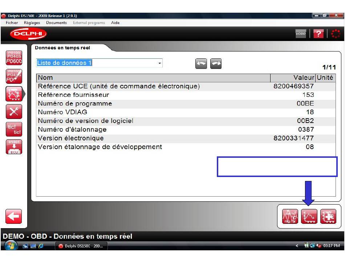Click the Nom column header
The height and width of the screenshot is (263, 345).
153,78
